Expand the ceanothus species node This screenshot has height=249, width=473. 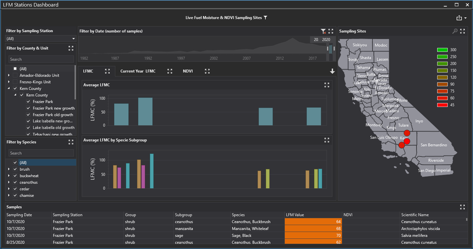(x=9, y=183)
